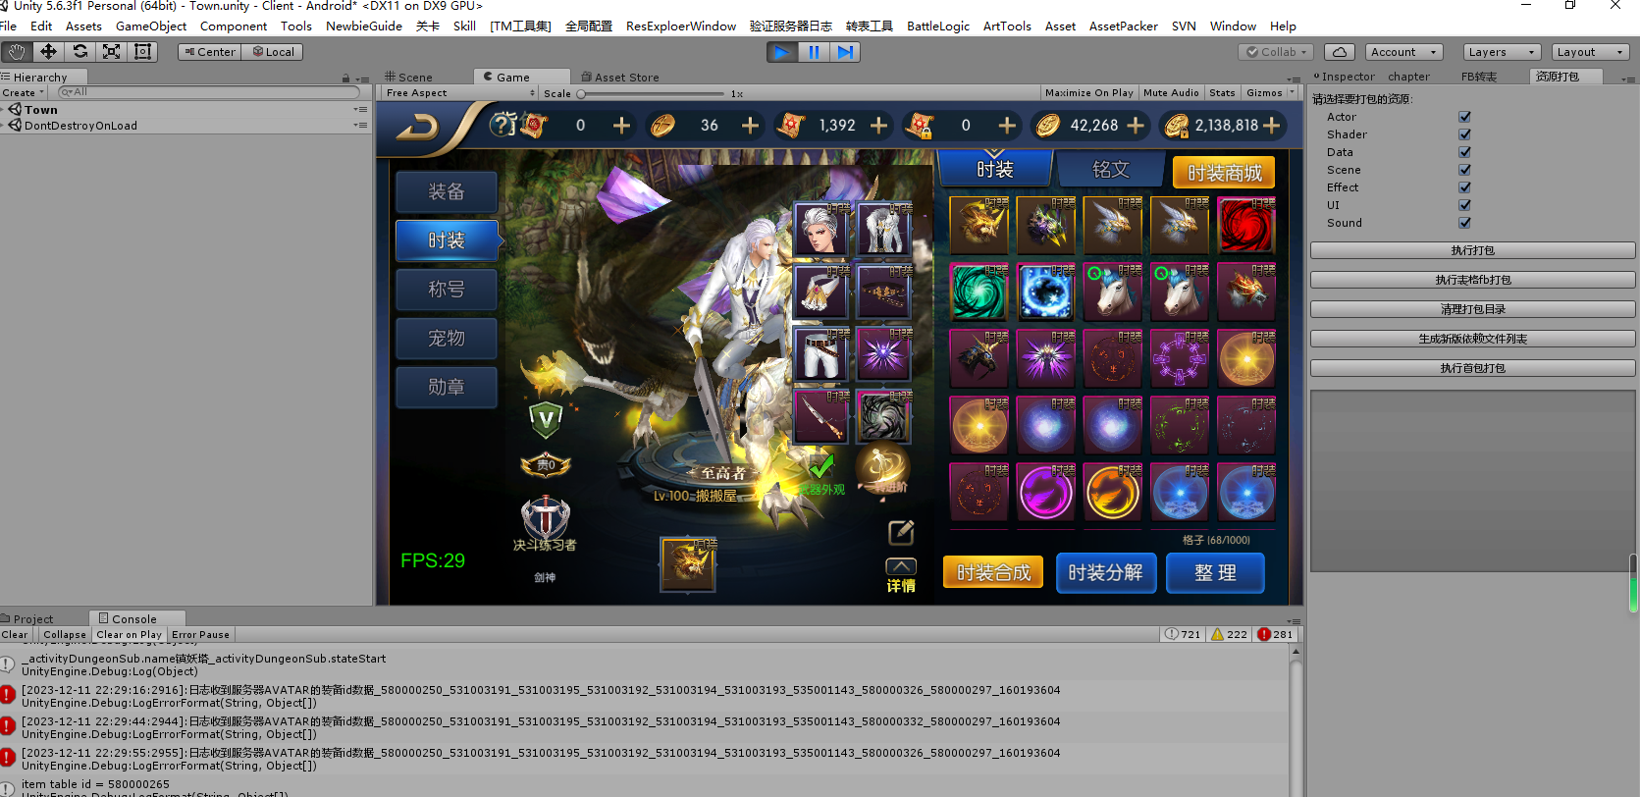Click the console Clear button
This screenshot has height=797, width=1640.
[15, 635]
